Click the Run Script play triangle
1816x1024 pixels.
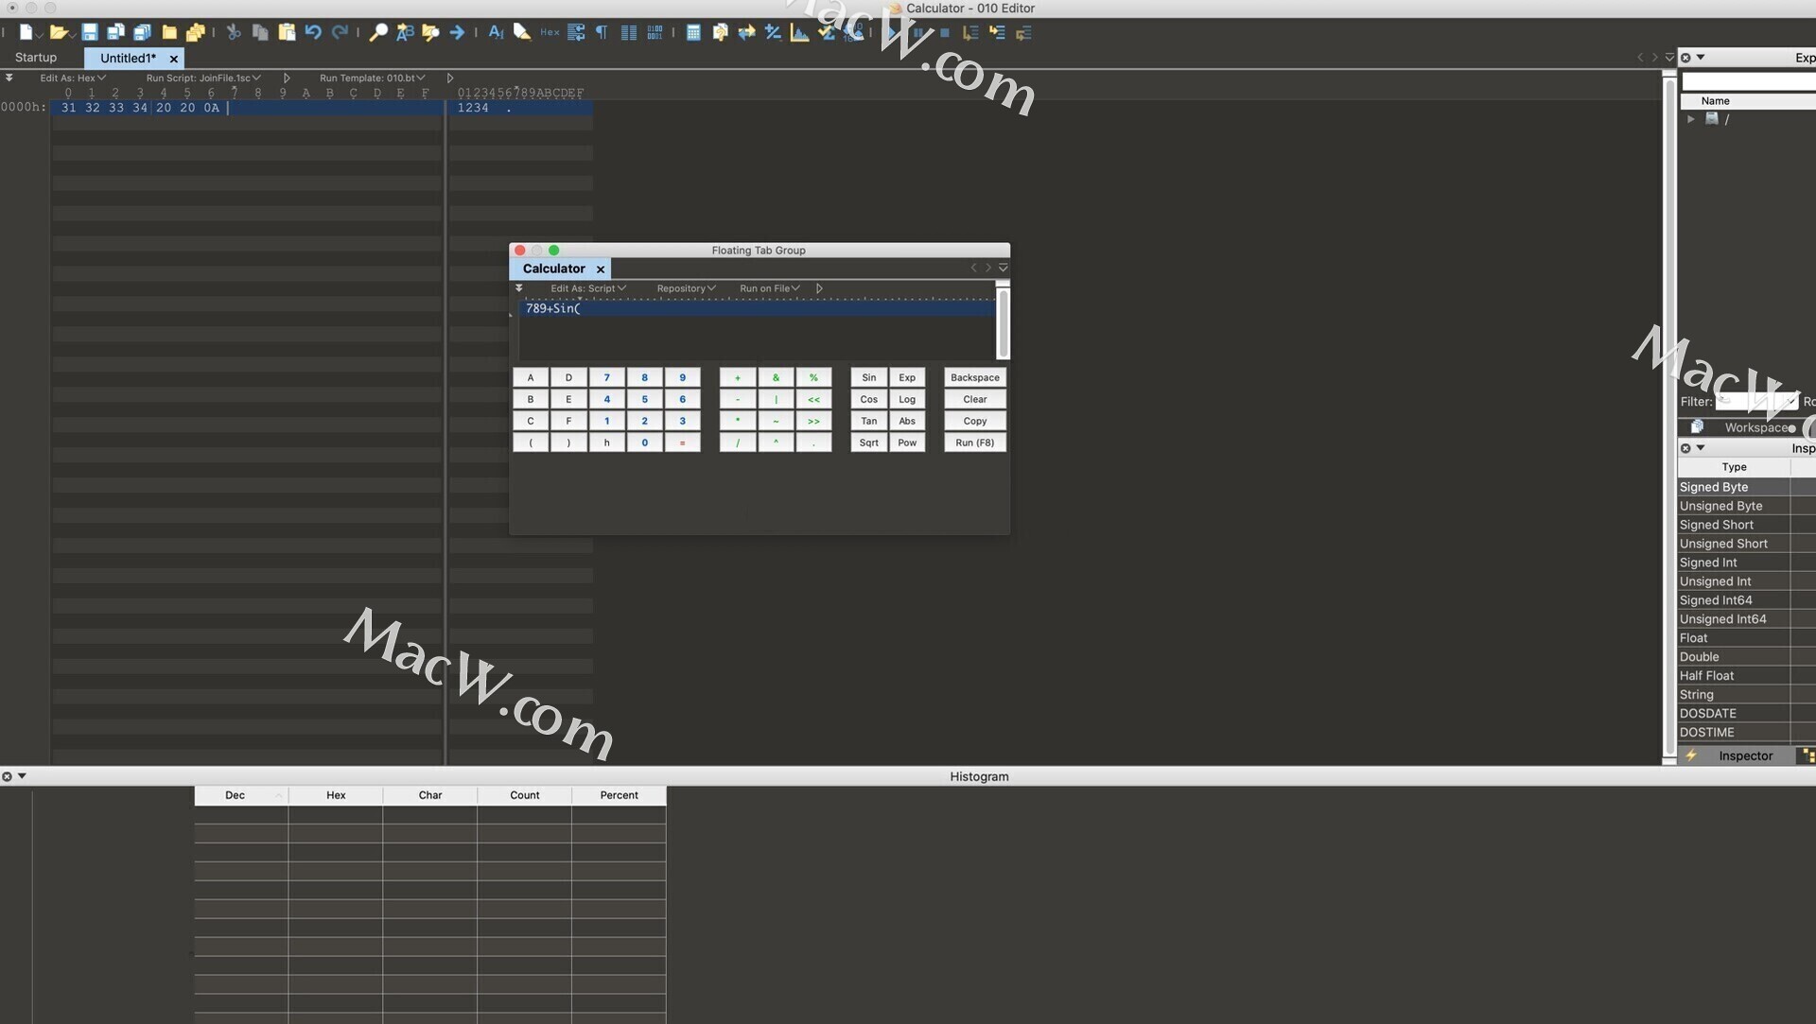click(287, 78)
